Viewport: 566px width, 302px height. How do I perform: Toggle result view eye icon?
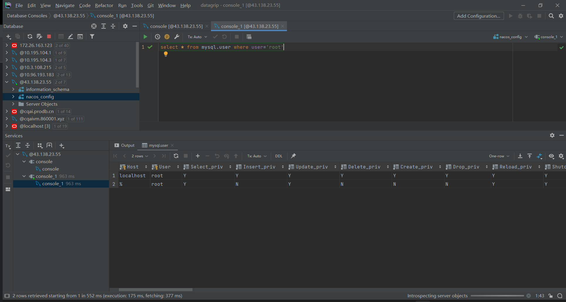pyautogui.click(x=552, y=156)
